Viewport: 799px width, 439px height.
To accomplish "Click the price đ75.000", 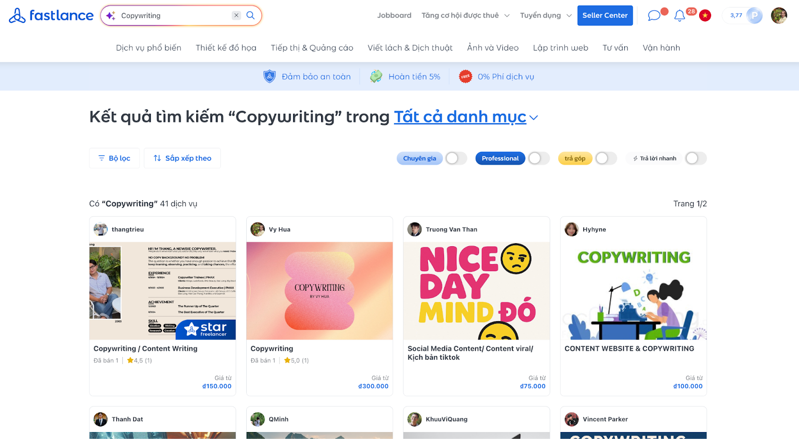I will 533,386.
